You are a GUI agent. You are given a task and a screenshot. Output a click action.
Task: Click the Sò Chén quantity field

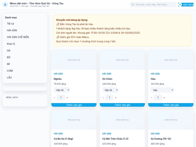click(109, 98)
